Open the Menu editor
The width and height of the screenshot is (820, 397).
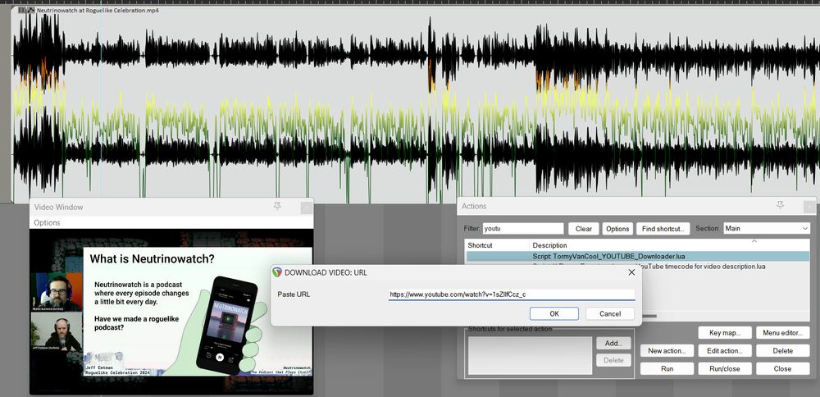[782, 333]
